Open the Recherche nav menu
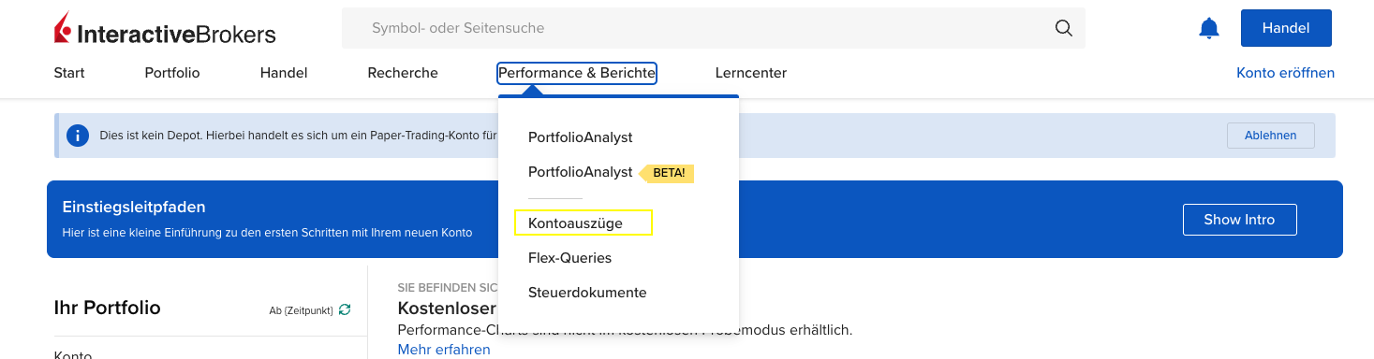 tap(403, 73)
